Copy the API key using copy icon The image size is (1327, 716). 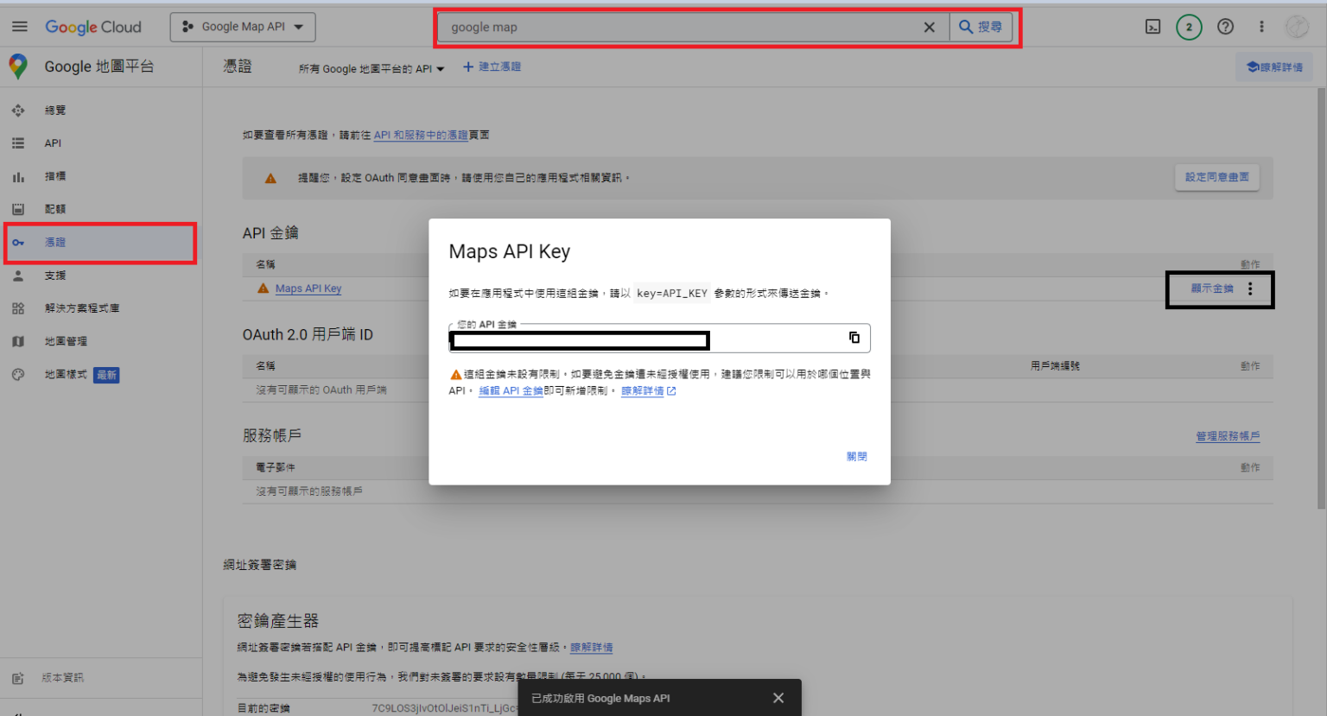(x=854, y=337)
